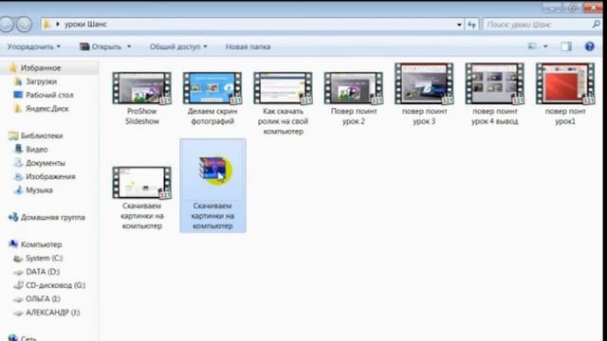Click the Рабочий стол icon in sidebar
607x341 pixels.
pyautogui.click(x=18, y=95)
